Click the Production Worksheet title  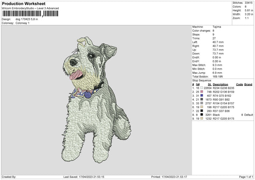[x=23, y=3]
